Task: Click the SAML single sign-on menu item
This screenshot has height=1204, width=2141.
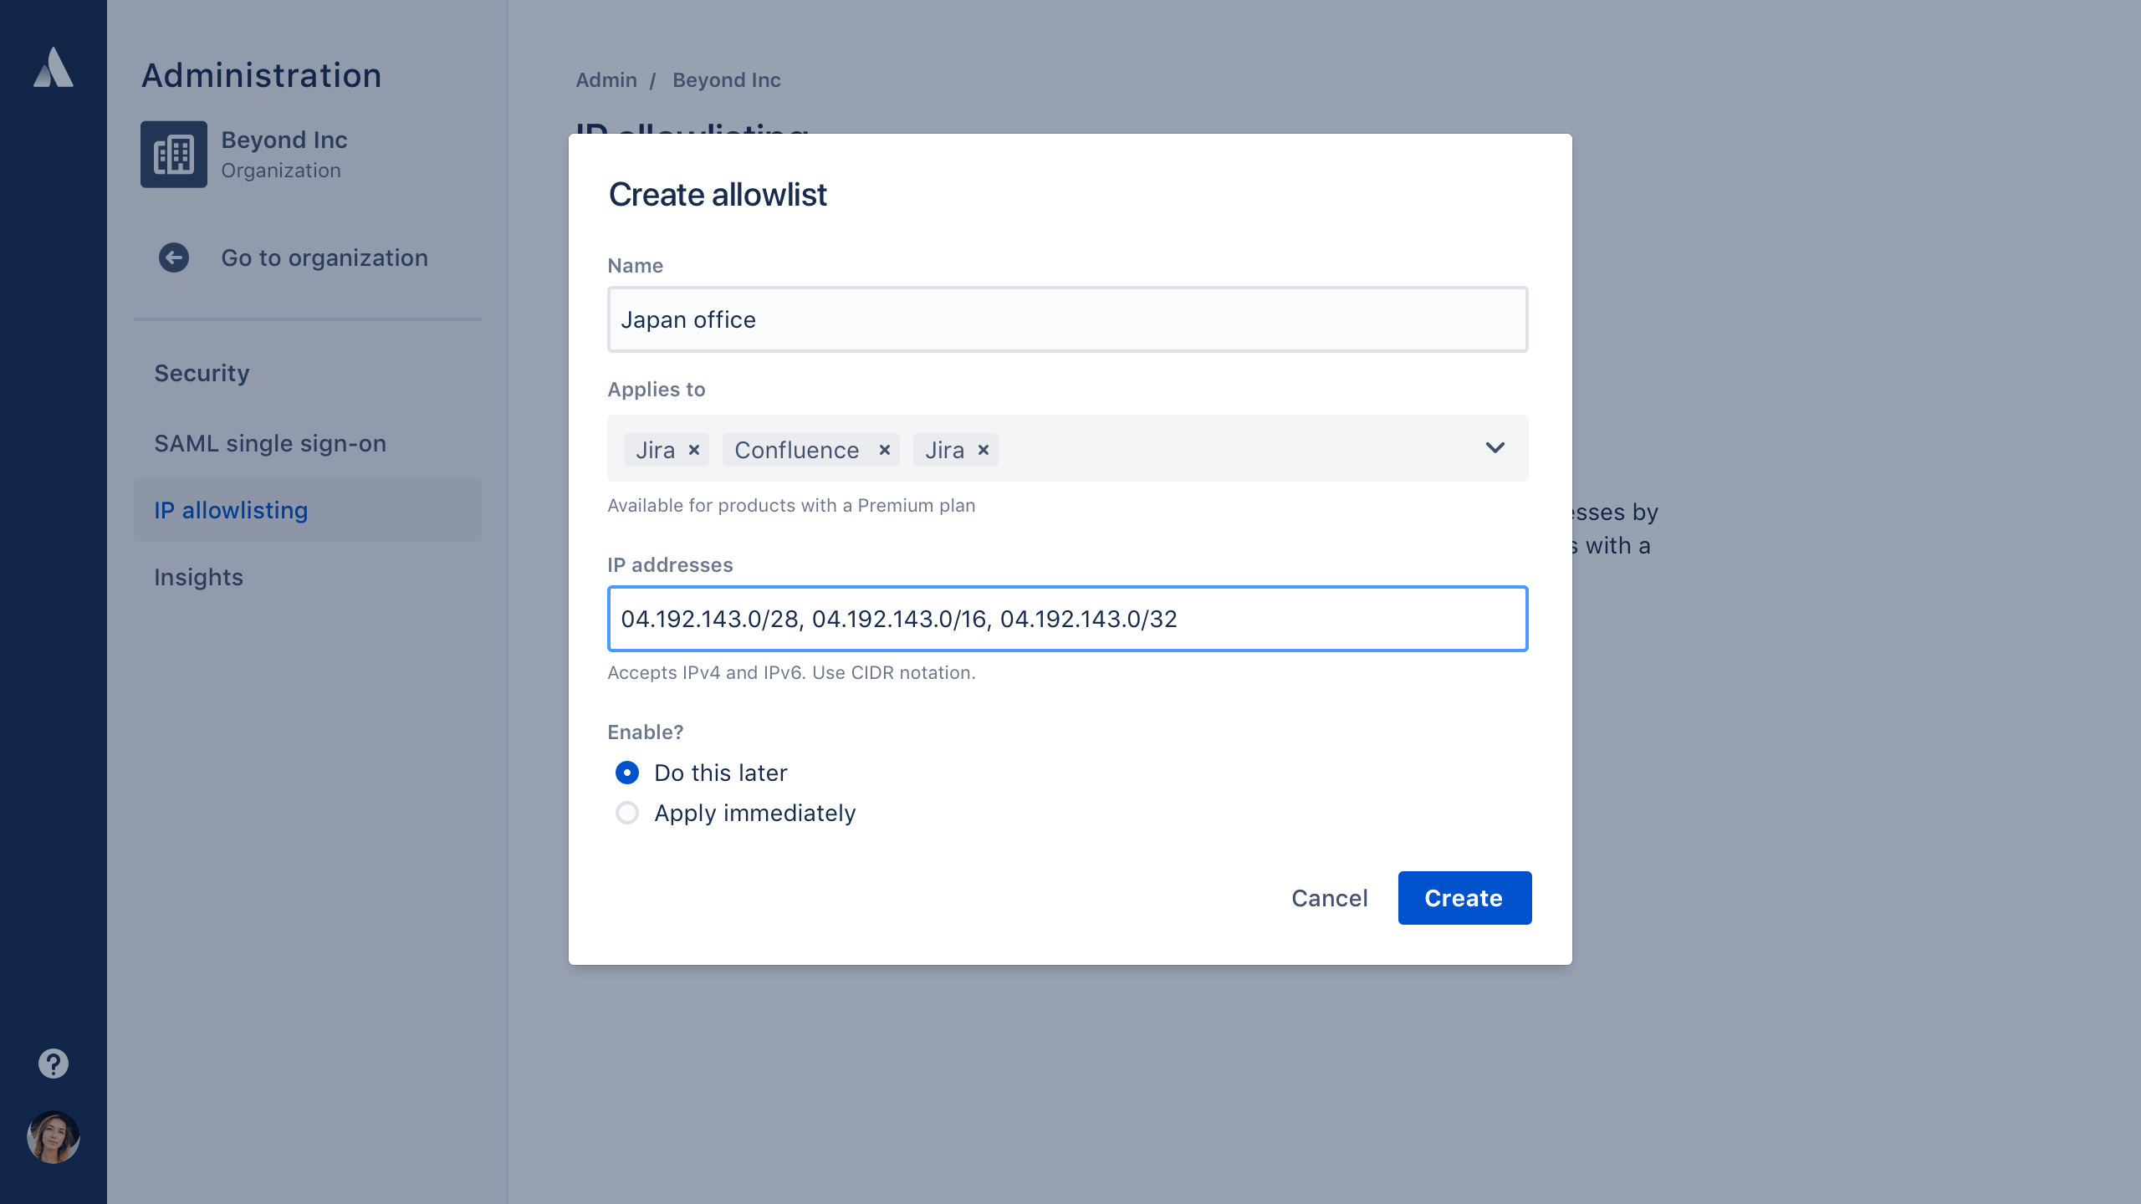Action: (x=271, y=442)
